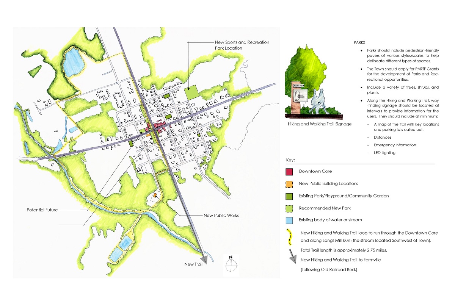Open the PARKS heading text
The width and height of the screenshot is (455, 294).
click(359, 42)
